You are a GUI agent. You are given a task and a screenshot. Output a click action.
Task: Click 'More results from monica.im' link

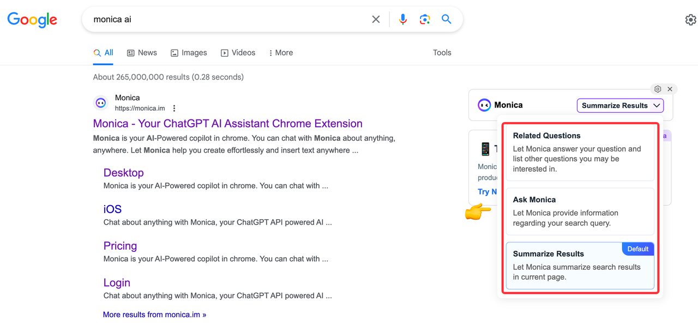154,315
